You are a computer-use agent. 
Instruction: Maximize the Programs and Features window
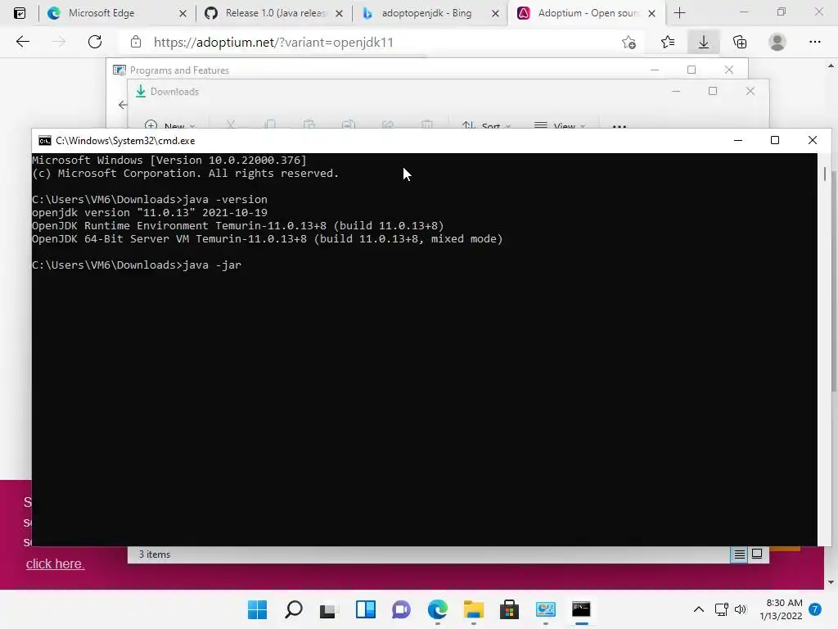(x=691, y=70)
